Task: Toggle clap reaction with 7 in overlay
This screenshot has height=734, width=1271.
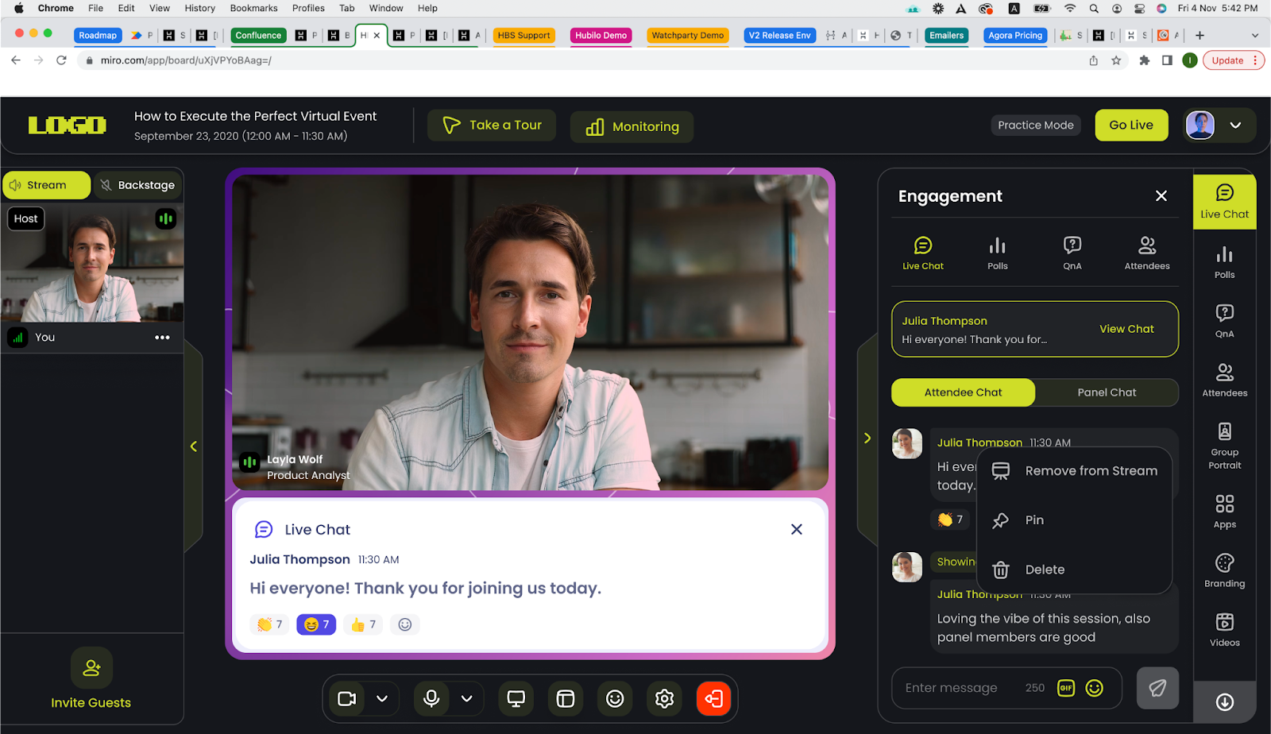Action: [x=270, y=624]
